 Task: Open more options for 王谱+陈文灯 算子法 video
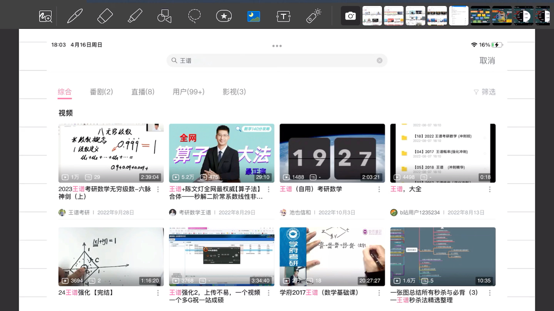(269, 189)
